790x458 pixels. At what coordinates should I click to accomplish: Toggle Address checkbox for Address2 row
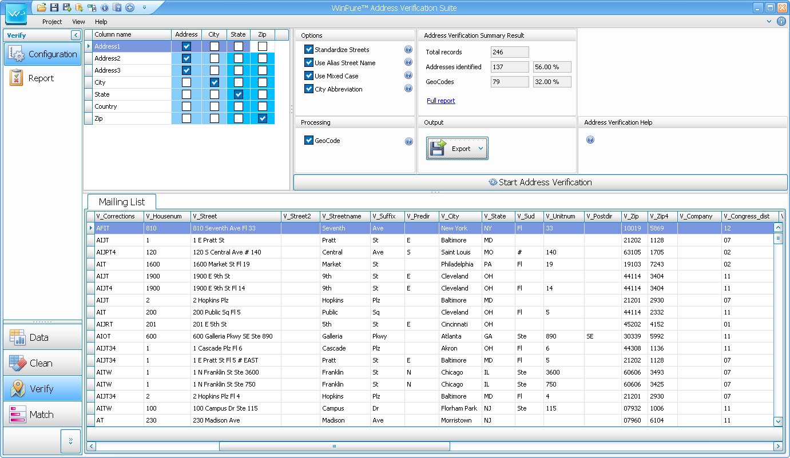click(x=186, y=58)
